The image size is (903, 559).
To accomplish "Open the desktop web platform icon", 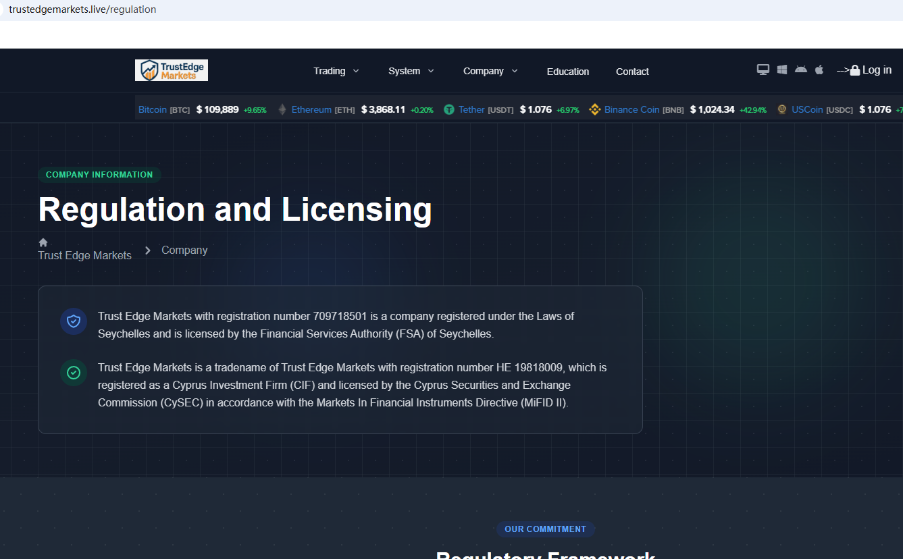I will (763, 70).
